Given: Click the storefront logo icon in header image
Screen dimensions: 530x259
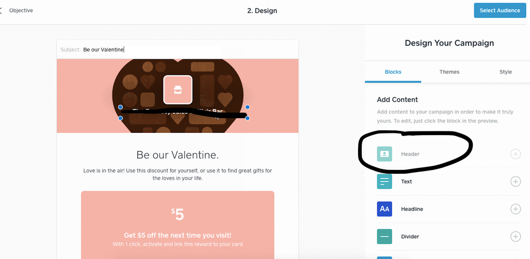Looking at the screenshot, I should [178, 89].
